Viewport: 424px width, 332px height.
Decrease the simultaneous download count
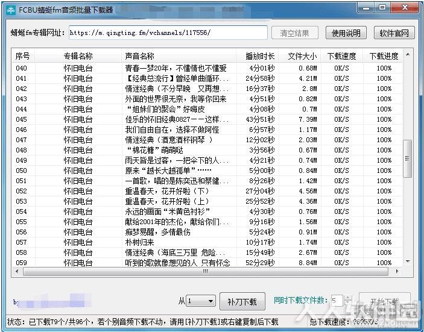coord(348,304)
